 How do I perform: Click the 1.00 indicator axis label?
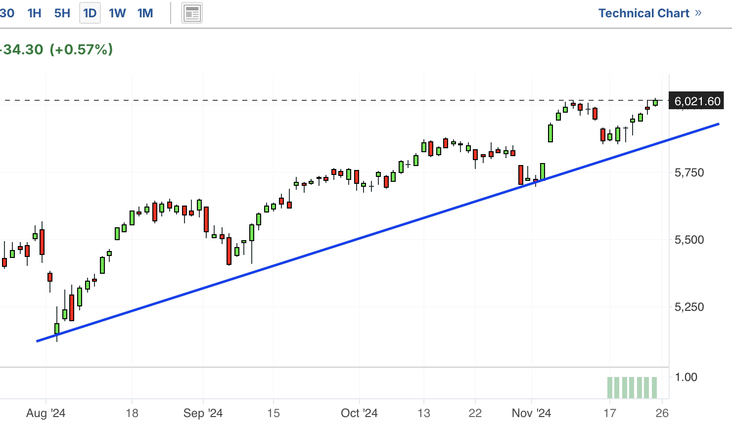[686, 377]
